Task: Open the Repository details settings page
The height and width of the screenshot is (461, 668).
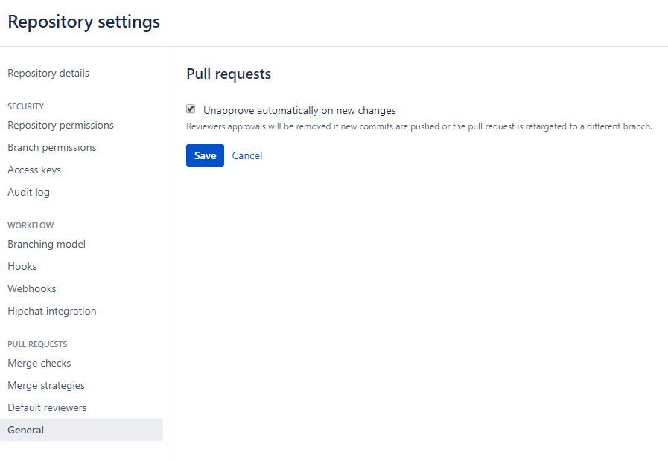Action: [x=48, y=73]
